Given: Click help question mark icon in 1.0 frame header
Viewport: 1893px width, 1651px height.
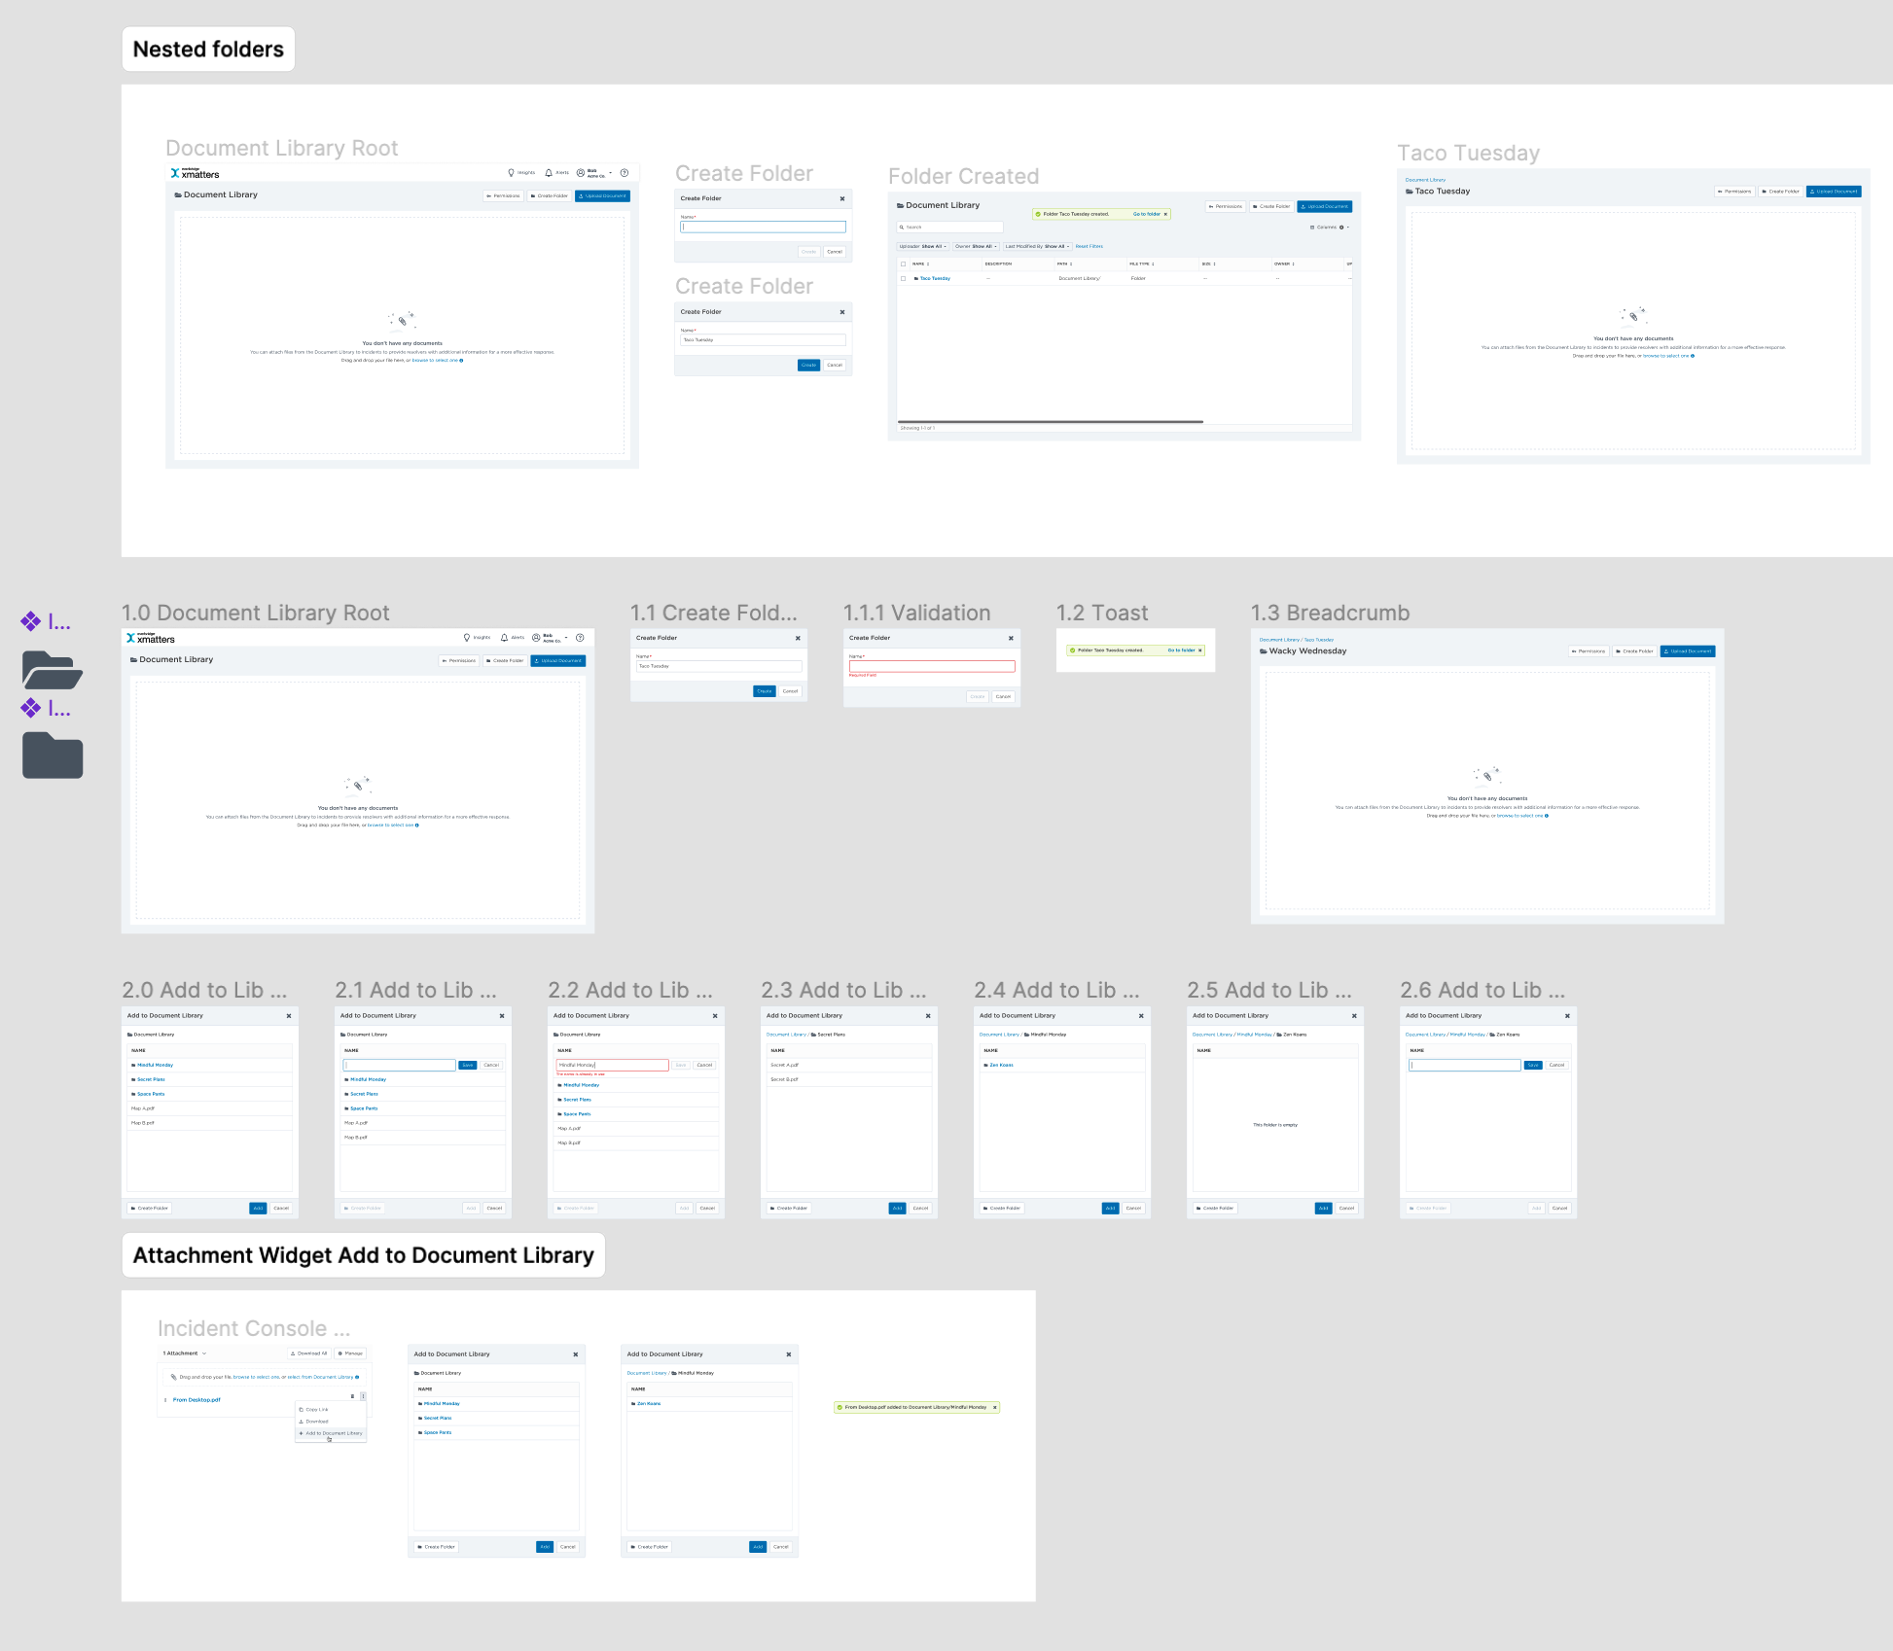Looking at the screenshot, I should (x=580, y=638).
